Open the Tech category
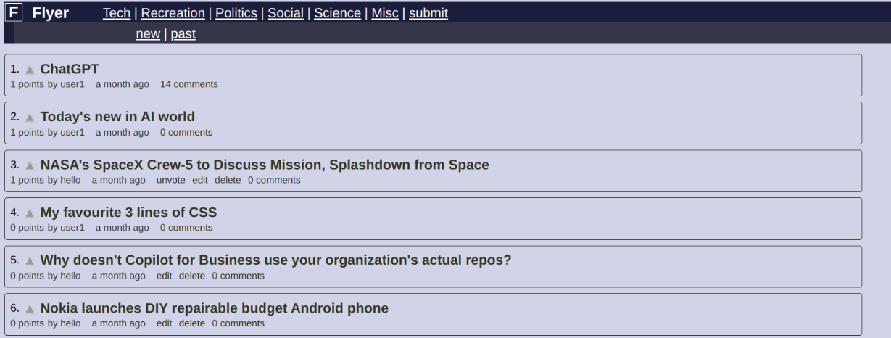891x338 pixels. pos(117,13)
